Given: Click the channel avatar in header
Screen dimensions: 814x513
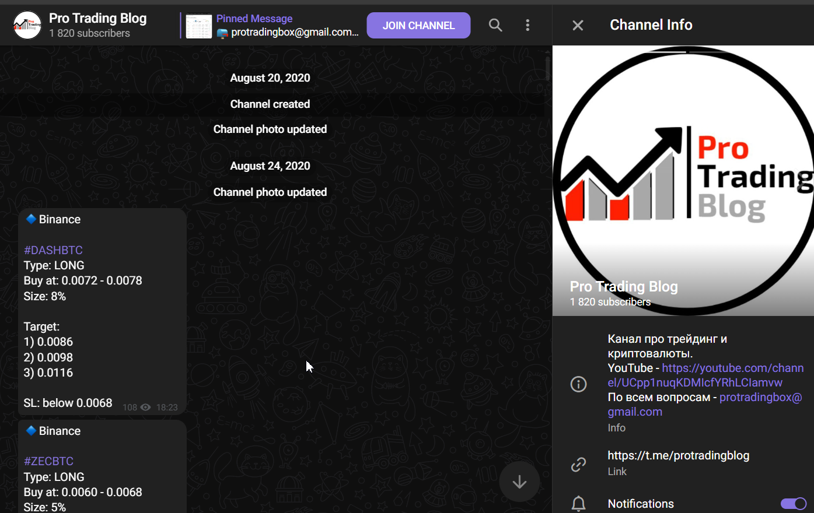Looking at the screenshot, I should [27, 25].
